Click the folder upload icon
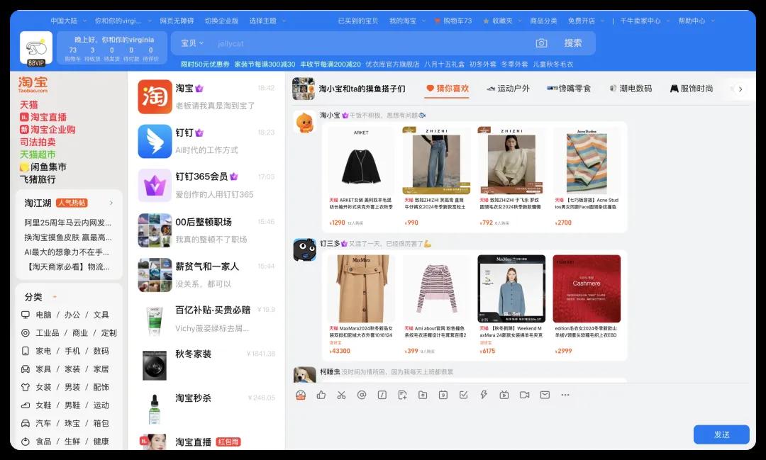The image size is (766, 460). [x=423, y=395]
